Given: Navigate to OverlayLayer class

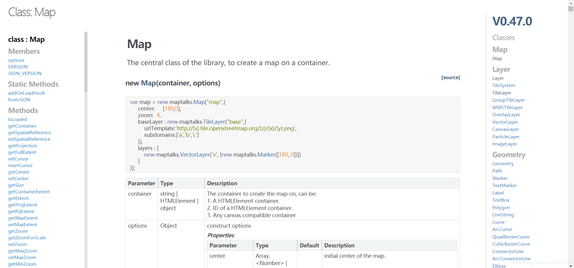Looking at the screenshot, I should click(506, 115).
